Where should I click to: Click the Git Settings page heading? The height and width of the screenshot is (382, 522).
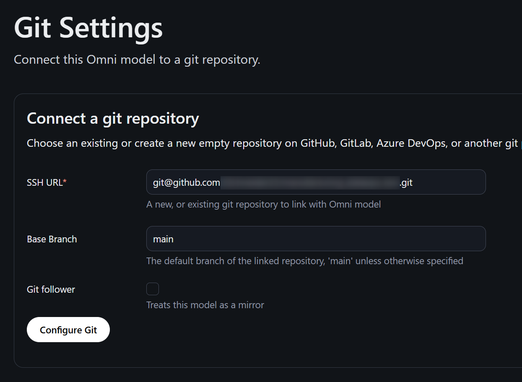[x=88, y=28]
